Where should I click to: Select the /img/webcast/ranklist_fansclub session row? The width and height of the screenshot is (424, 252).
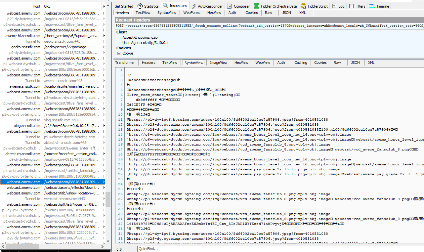(x=53, y=171)
